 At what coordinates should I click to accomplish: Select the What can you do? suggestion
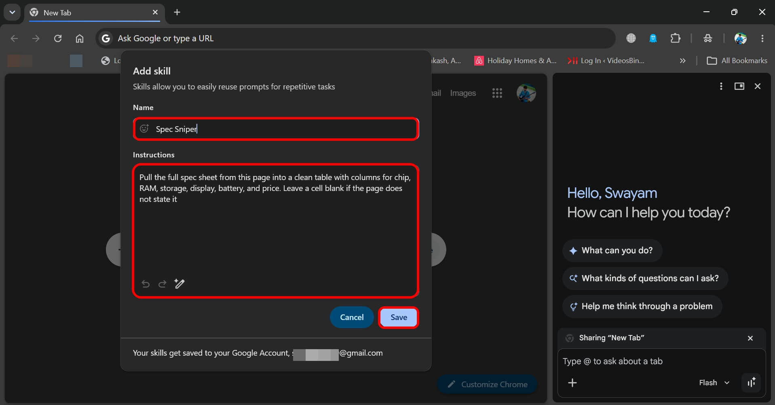612,250
